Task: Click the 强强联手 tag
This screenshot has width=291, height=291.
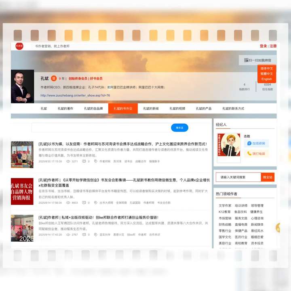Action: (154, 161)
